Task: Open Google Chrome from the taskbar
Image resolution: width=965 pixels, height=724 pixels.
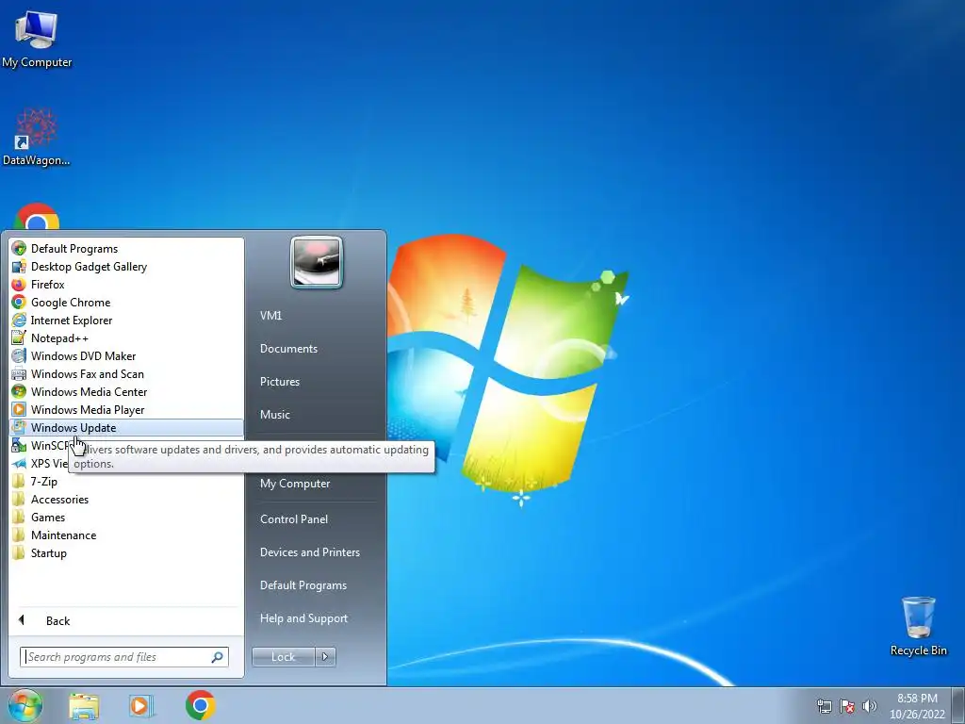Action: point(200,705)
